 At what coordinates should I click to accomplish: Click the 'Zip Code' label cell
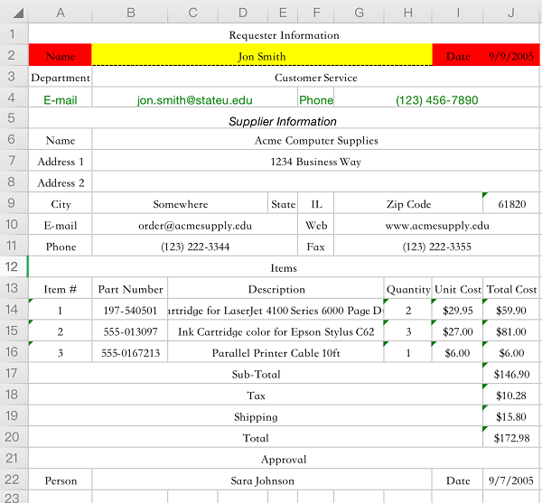pos(408,203)
